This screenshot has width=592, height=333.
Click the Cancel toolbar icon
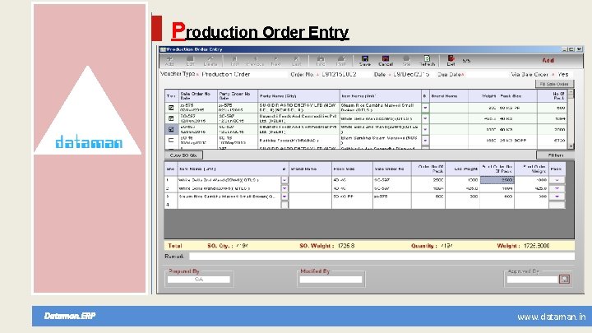click(x=386, y=60)
